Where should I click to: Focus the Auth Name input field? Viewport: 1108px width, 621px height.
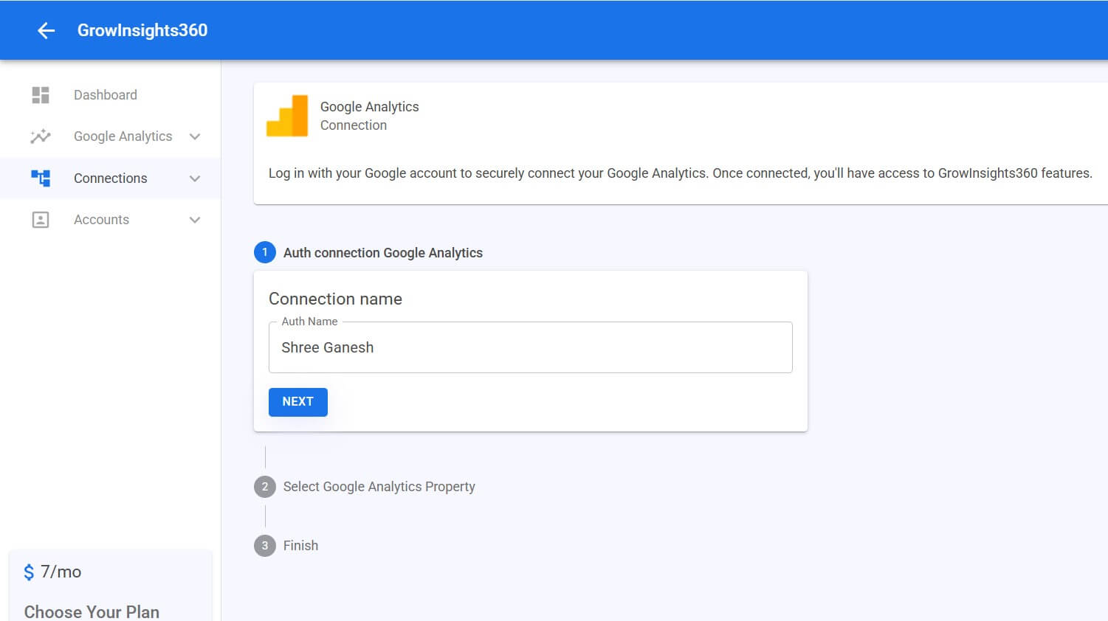[531, 347]
